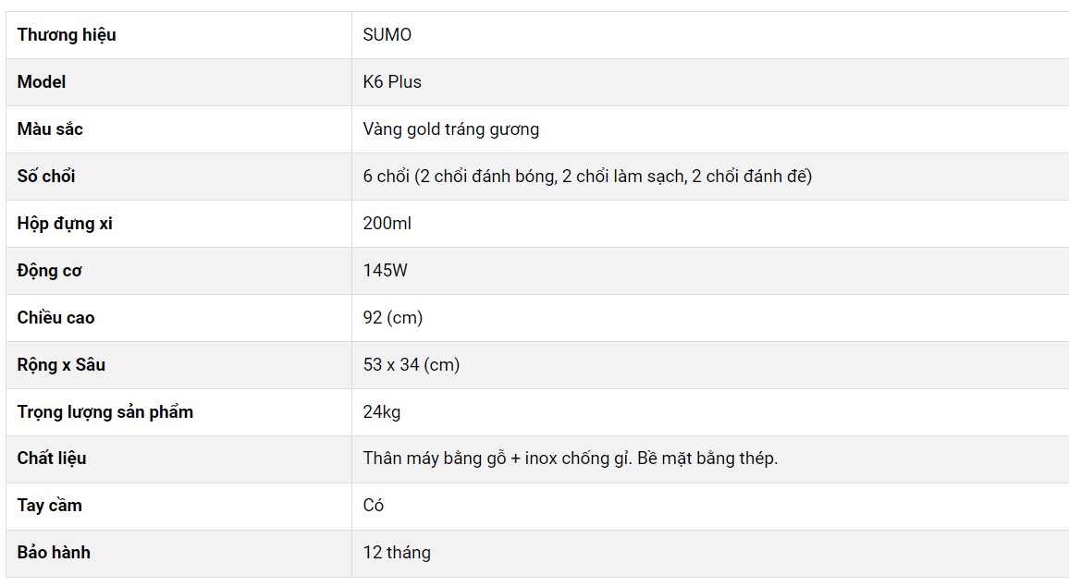This screenshot has height=587, width=1069.
Task: Click the "Rộng x Sâu" label
Action: tap(61, 365)
